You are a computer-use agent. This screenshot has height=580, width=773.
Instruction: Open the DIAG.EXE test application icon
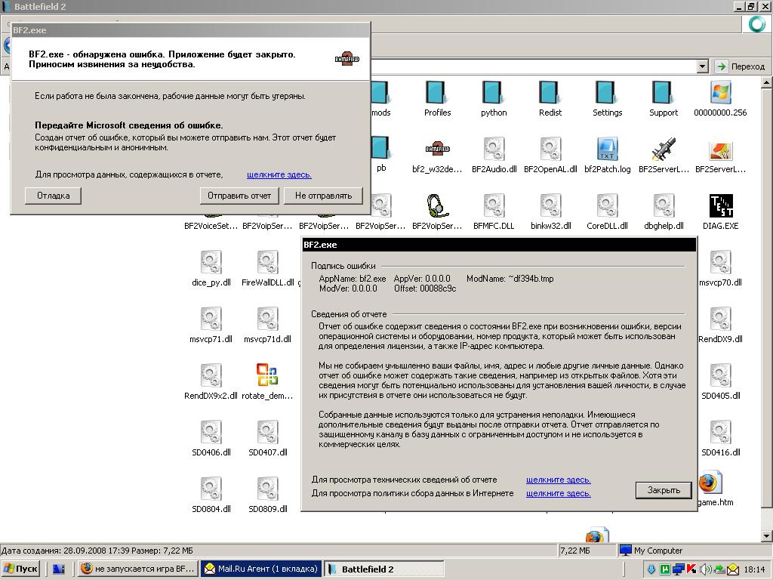click(720, 207)
